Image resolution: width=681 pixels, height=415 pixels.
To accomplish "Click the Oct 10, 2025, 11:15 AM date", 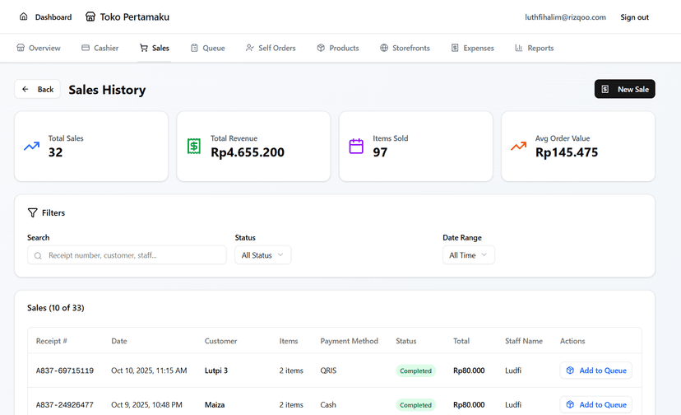I will [149, 371].
